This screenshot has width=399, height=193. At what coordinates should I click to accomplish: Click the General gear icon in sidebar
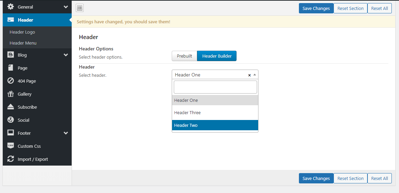(x=11, y=7)
